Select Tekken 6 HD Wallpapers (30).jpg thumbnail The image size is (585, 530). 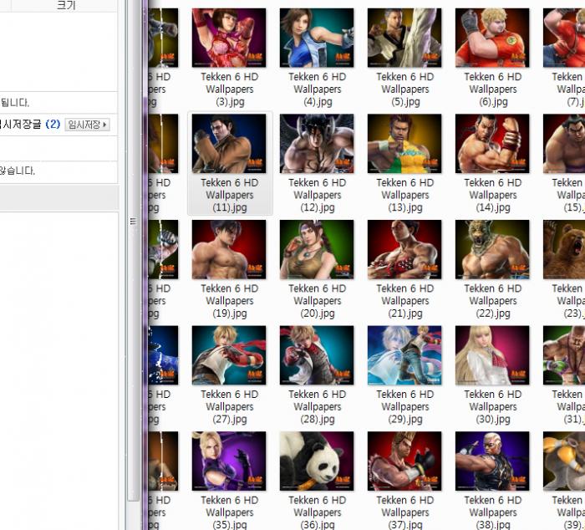click(492, 355)
